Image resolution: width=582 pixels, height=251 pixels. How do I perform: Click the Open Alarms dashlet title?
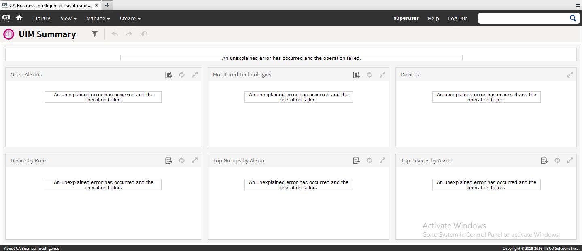point(26,75)
